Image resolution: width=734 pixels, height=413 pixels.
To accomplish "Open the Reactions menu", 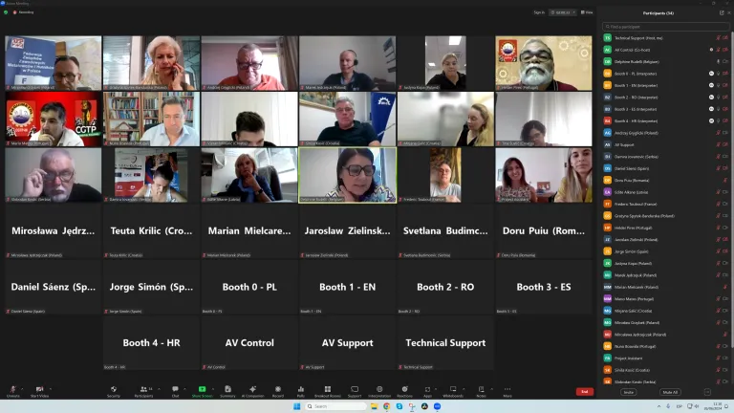I will pos(404,391).
